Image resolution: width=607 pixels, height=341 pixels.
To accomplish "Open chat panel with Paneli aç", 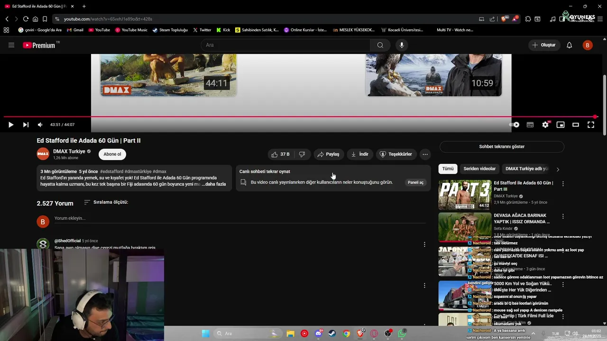I will tap(415, 182).
